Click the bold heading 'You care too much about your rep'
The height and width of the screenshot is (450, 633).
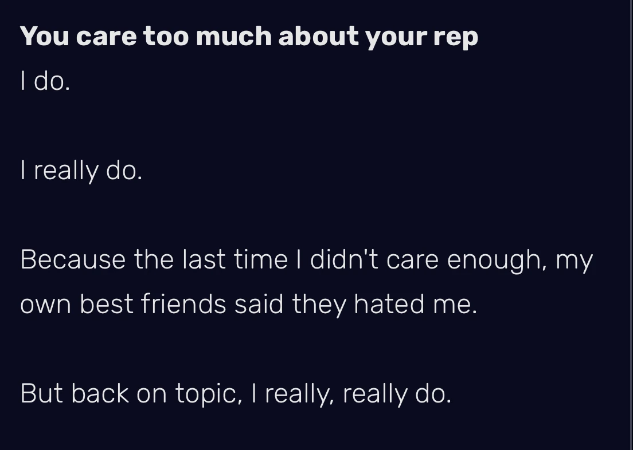point(248,37)
